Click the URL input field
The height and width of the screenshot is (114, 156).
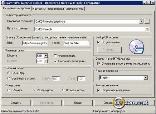35,43
